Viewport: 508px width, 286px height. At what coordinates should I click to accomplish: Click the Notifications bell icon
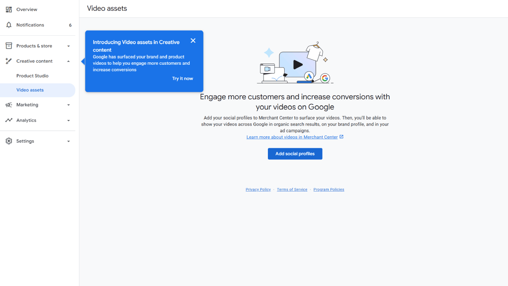click(9, 25)
